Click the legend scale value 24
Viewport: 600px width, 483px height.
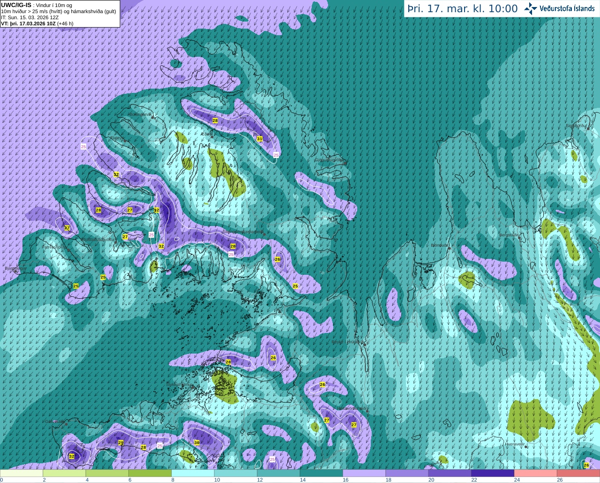point(517,480)
